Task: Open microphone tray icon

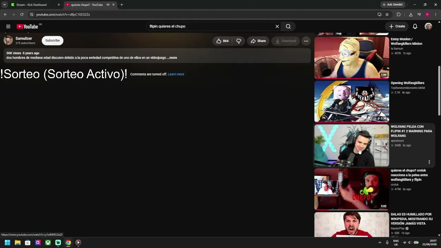Action: 387,242
